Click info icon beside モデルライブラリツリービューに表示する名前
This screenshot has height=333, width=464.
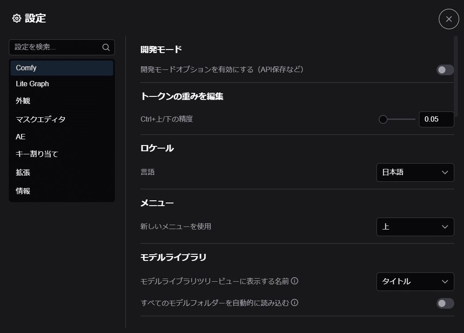(x=294, y=280)
